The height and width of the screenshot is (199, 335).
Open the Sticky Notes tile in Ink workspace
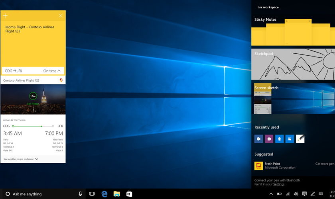(293, 33)
